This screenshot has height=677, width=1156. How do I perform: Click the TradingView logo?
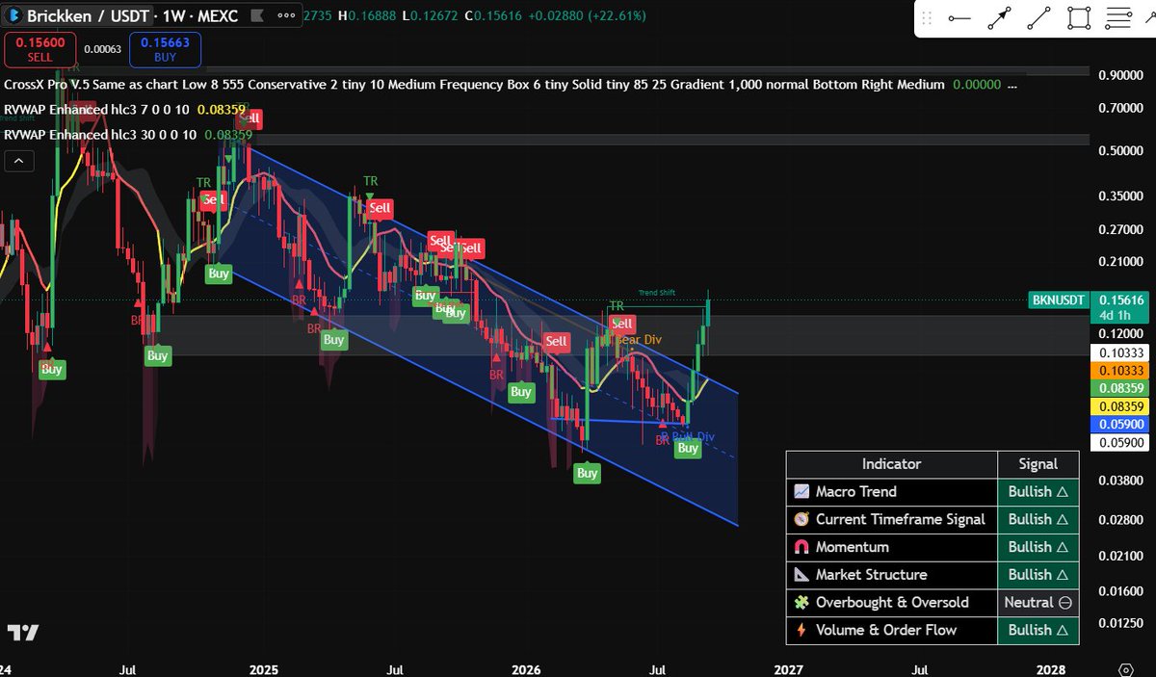coord(22,633)
